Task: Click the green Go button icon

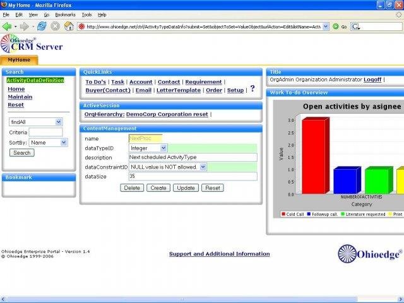Action: point(335,27)
